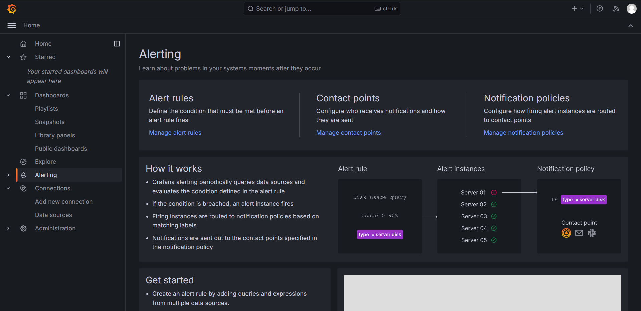Click Home in the breadcrumb bar
This screenshot has width=641, height=311.
[x=31, y=25]
